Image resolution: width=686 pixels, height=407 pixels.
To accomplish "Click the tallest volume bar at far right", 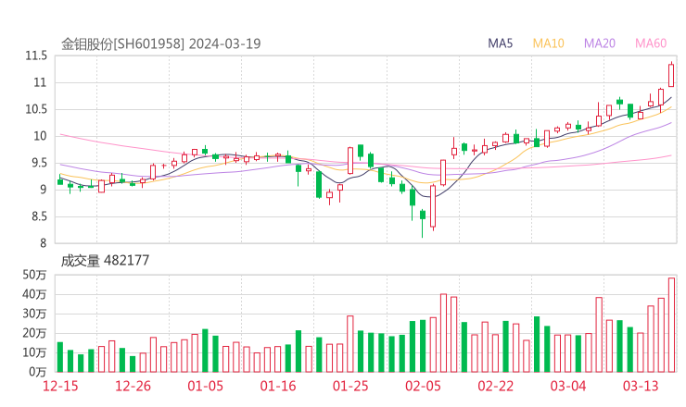I will point(671,325).
